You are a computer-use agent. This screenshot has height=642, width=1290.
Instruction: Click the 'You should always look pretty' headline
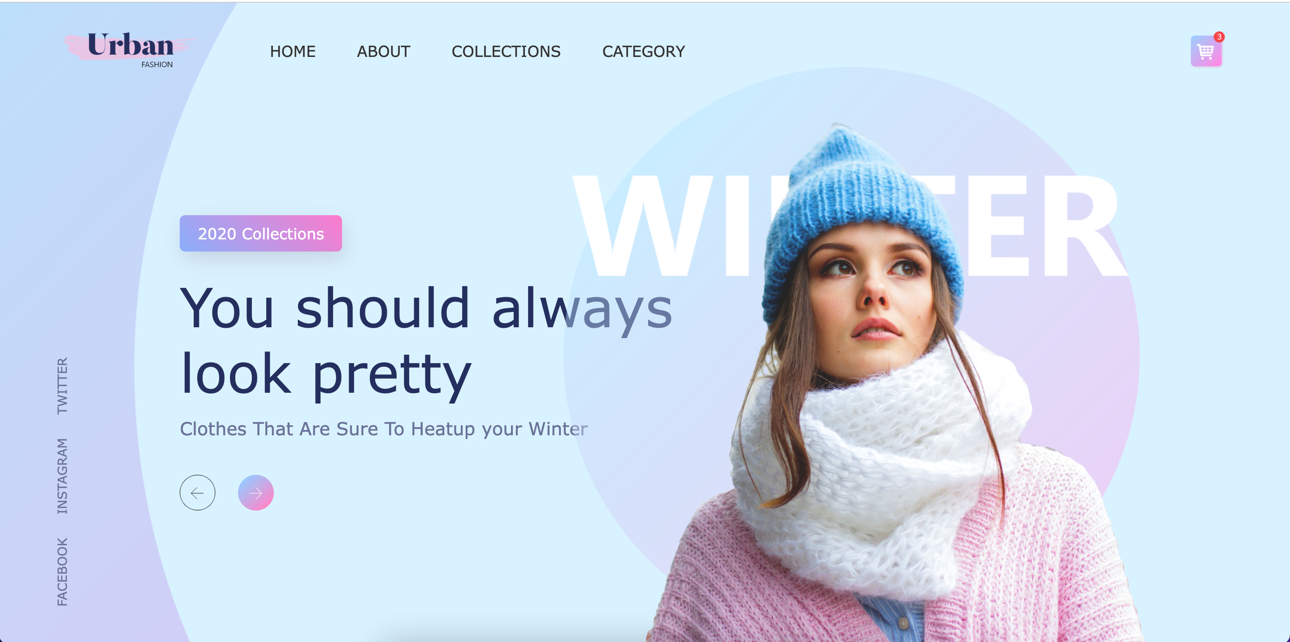(x=426, y=341)
